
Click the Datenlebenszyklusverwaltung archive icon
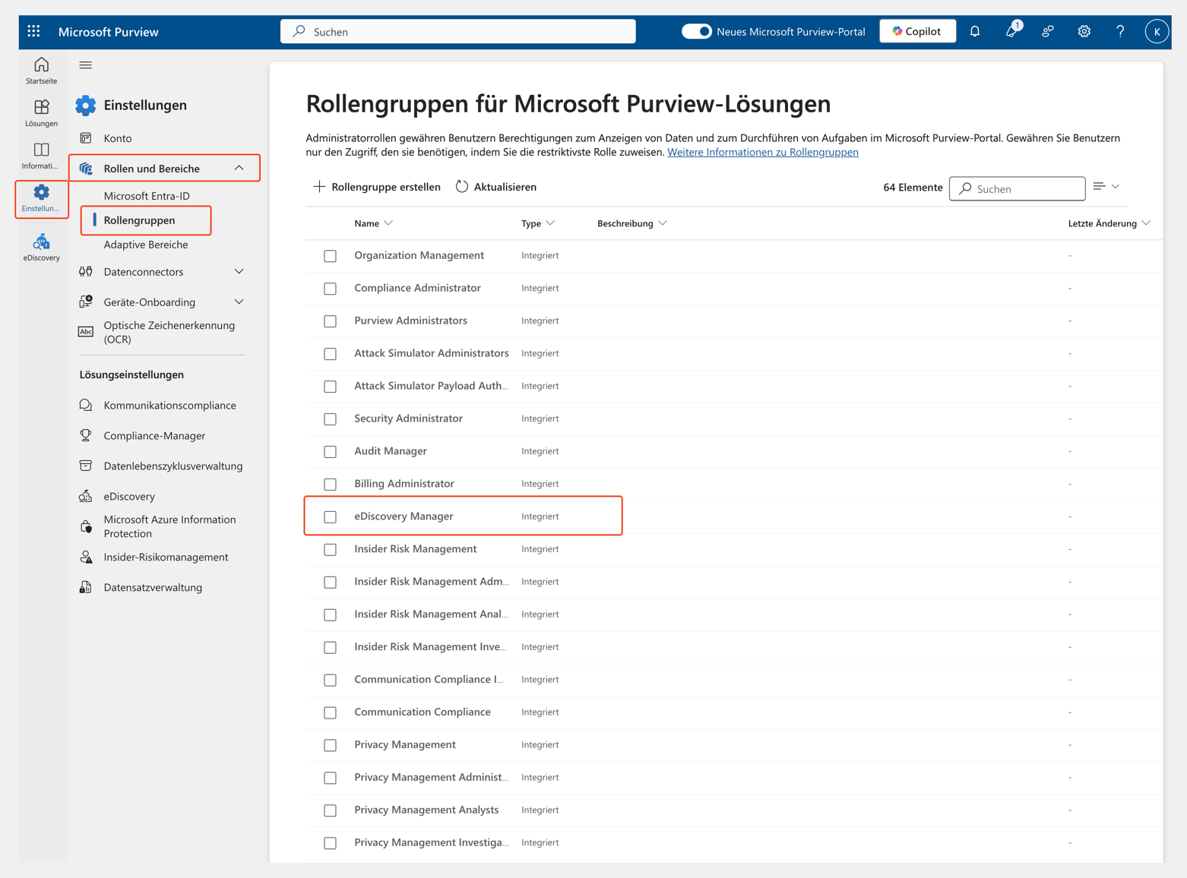(86, 466)
